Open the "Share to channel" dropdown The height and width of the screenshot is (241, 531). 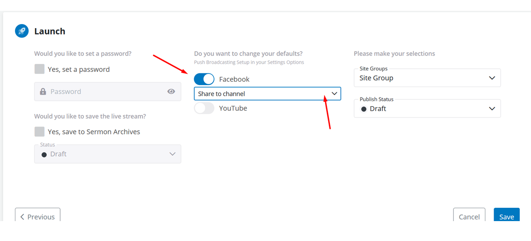coord(267,94)
